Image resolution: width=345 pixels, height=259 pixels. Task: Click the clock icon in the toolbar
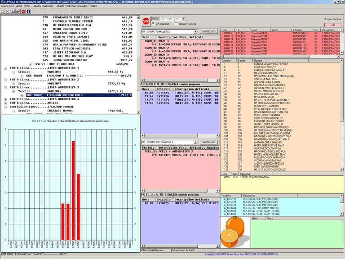point(8,11)
